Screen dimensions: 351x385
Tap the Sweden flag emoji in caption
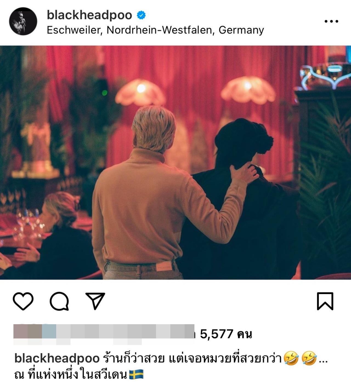tap(136, 374)
